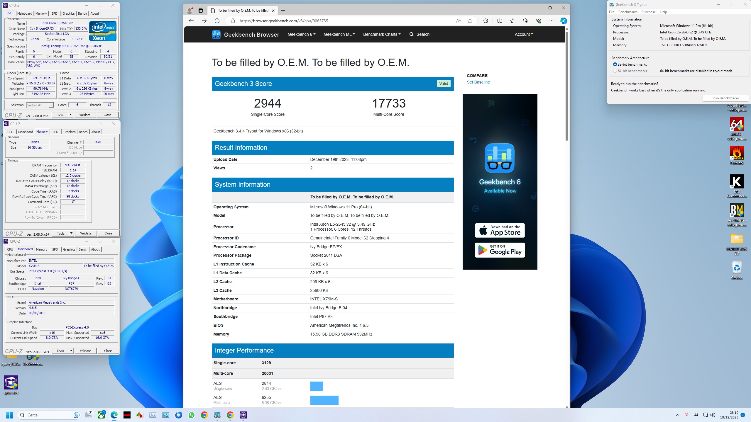Image resolution: width=751 pixels, height=422 pixels.
Task: Click the Windows Start button
Action: pos(10,415)
